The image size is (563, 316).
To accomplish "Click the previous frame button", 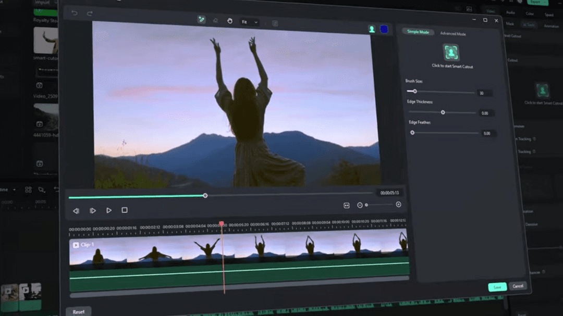I will pos(76,210).
